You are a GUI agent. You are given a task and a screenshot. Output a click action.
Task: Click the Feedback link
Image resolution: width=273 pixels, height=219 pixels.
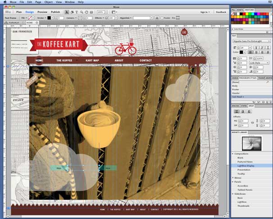click(x=221, y=12)
